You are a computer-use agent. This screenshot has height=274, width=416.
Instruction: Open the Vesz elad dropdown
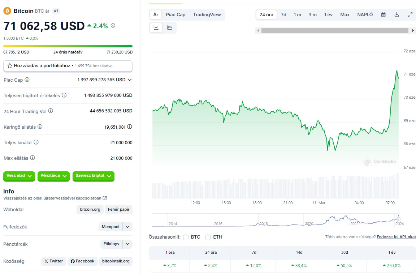19,176
